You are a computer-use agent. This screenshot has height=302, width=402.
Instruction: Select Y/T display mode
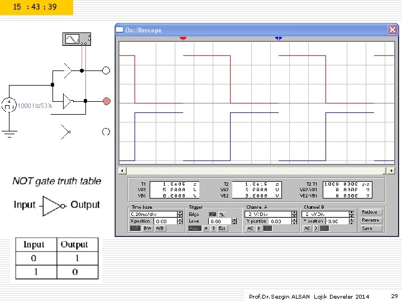tap(135, 228)
